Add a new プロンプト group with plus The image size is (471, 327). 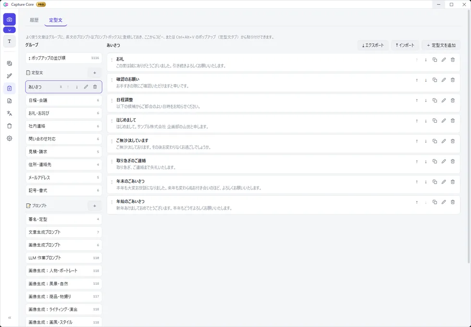pyautogui.click(x=95, y=206)
